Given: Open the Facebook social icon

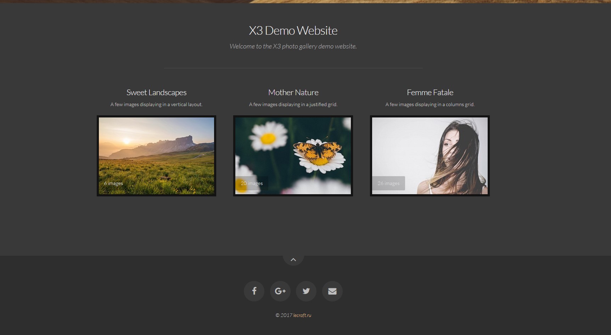Looking at the screenshot, I should click(254, 291).
